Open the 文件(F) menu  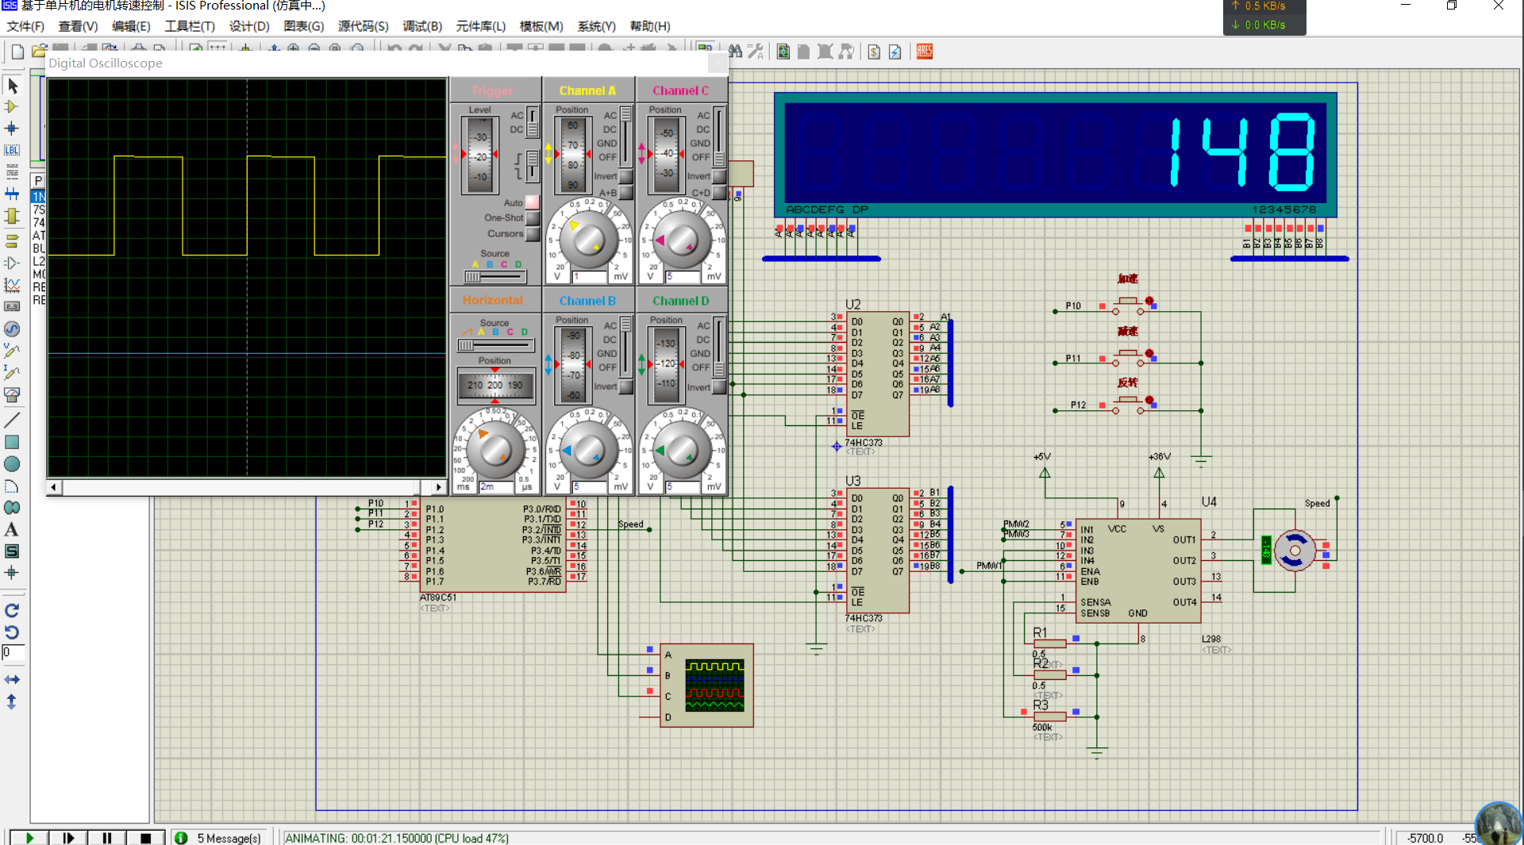click(25, 26)
